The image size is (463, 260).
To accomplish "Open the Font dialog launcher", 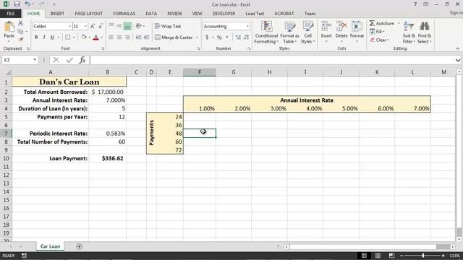I will point(103,48).
